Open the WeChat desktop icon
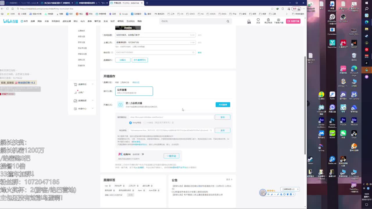 (x=343, y=134)
